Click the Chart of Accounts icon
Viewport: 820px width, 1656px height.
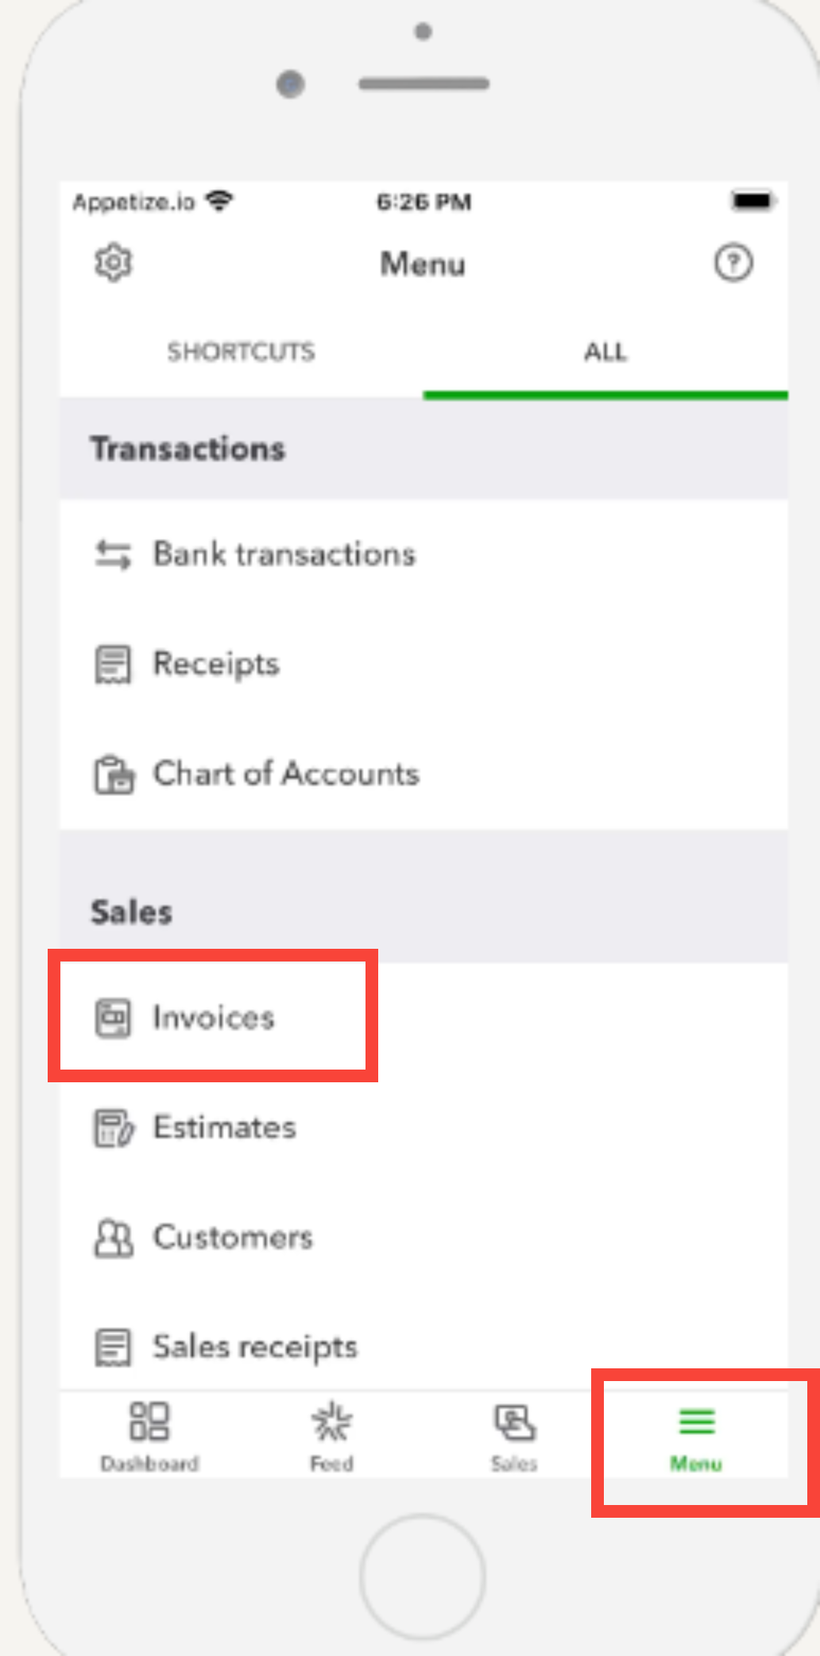[114, 775]
